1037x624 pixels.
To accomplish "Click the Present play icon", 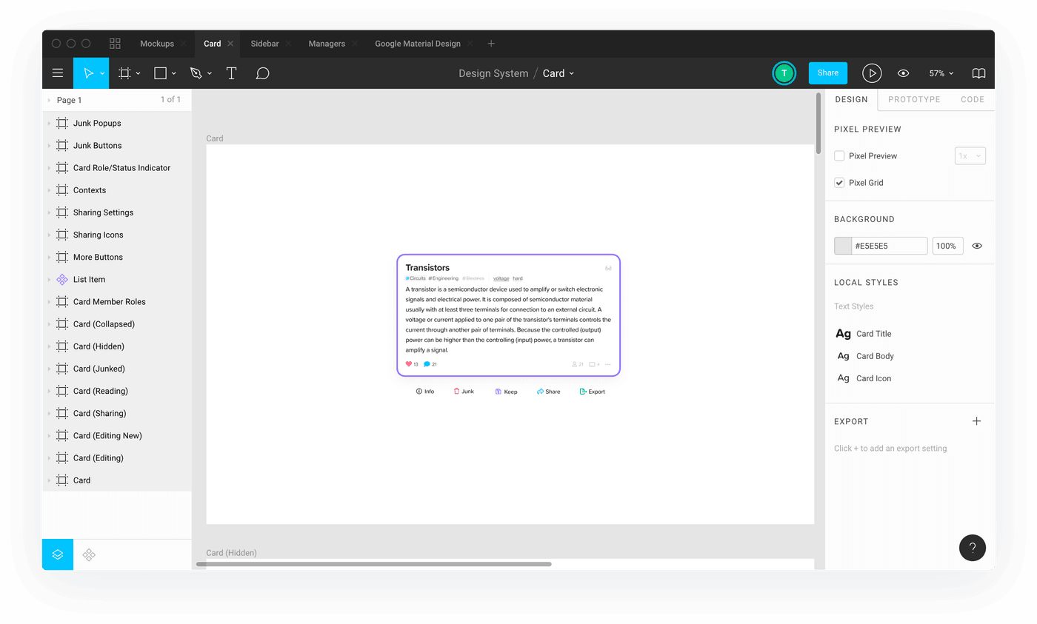I will click(x=872, y=73).
